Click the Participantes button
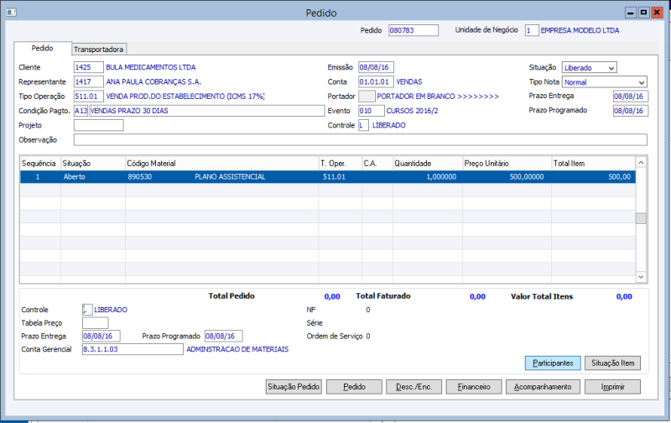 click(x=553, y=363)
